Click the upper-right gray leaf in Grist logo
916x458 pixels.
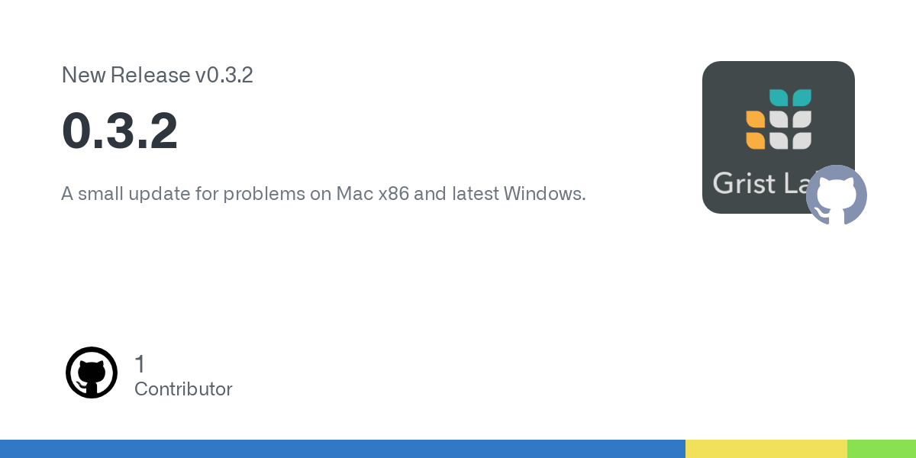801,119
